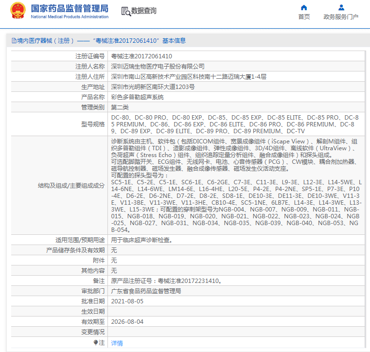Click the 数据查询 search document icon
Image resolution: width=370 pixels, height=352 pixels.
[125, 11]
